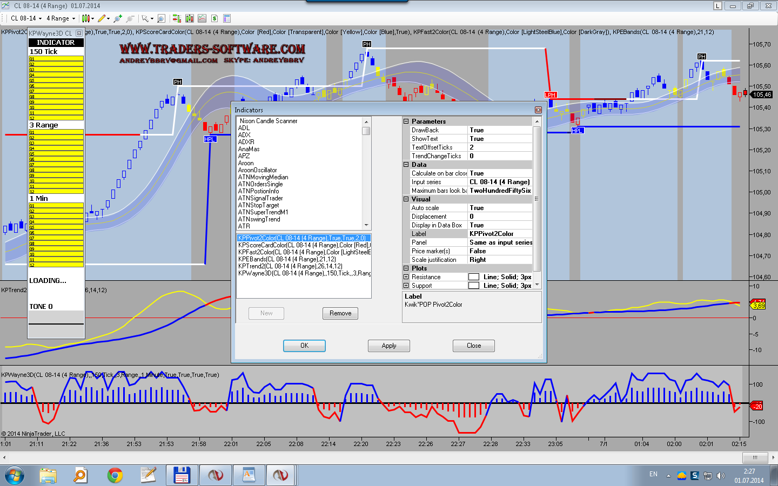Click the Remove button
Viewport: 778px width, 486px height.
tap(340, 313)
